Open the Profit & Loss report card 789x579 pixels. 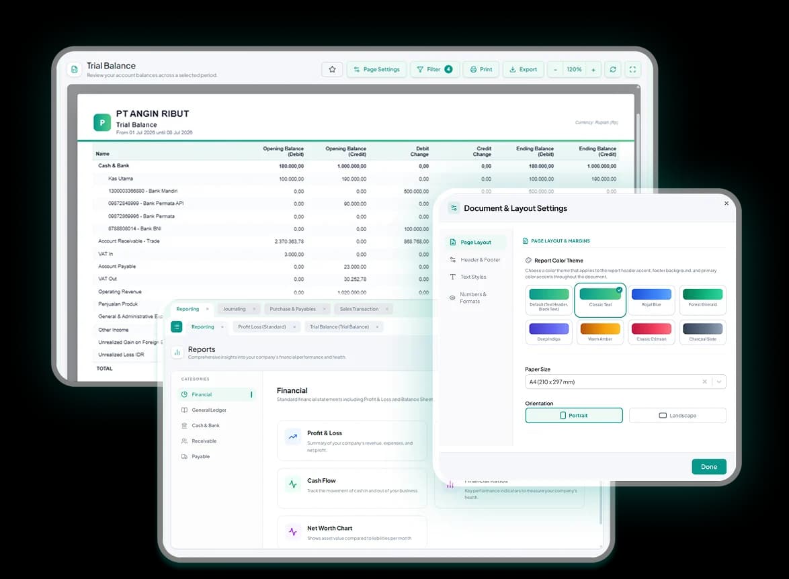[x=351, y=441]
